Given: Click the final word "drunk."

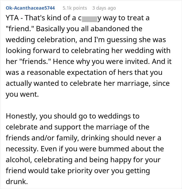Looking at the screenshot, I should [x=17, y=181].
